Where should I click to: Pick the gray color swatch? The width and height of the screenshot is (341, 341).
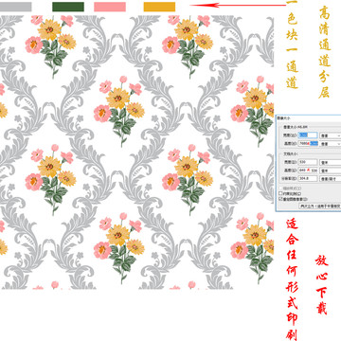point(16,7)
